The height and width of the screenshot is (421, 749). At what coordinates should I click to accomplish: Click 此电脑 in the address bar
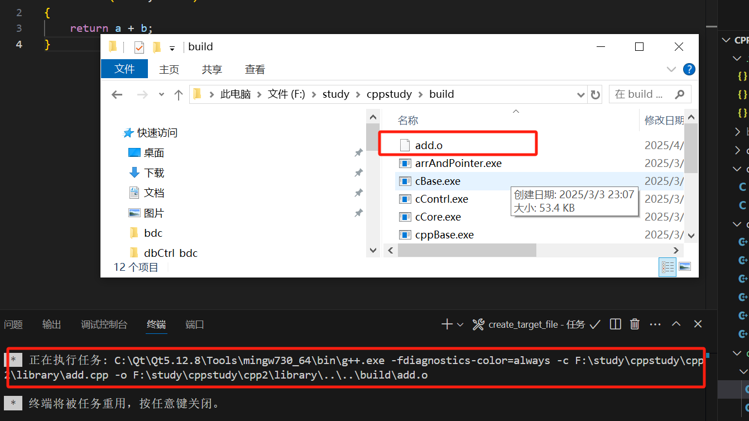click(236, 94)
